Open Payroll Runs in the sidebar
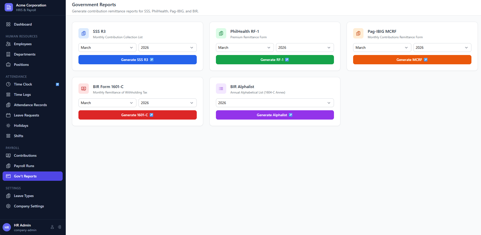Viewport: 481px width, 235px height. (24, 166)
